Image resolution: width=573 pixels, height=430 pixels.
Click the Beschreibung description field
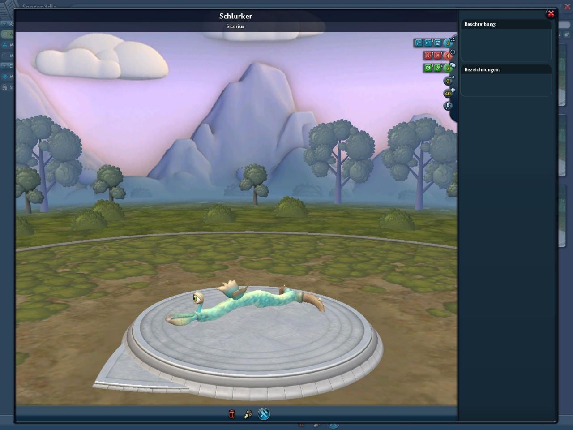tap(506, 45)
